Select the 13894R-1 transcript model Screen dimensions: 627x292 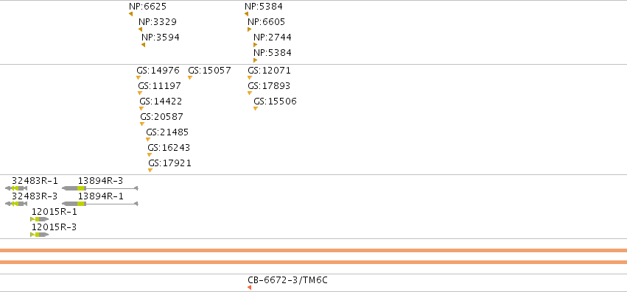pyautogui.click(x=100, y=204)
